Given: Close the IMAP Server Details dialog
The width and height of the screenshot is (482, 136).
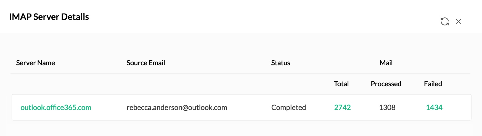Looking at the screenshot, I should click(x=459, y=21).
